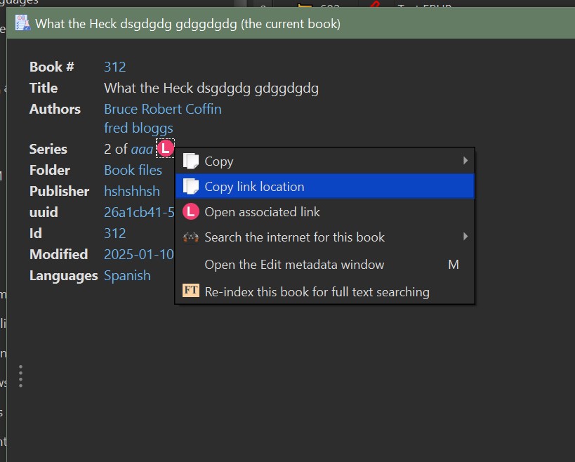
Task: Click the FT full text re-index icon
Action: [x=191, y=291]
